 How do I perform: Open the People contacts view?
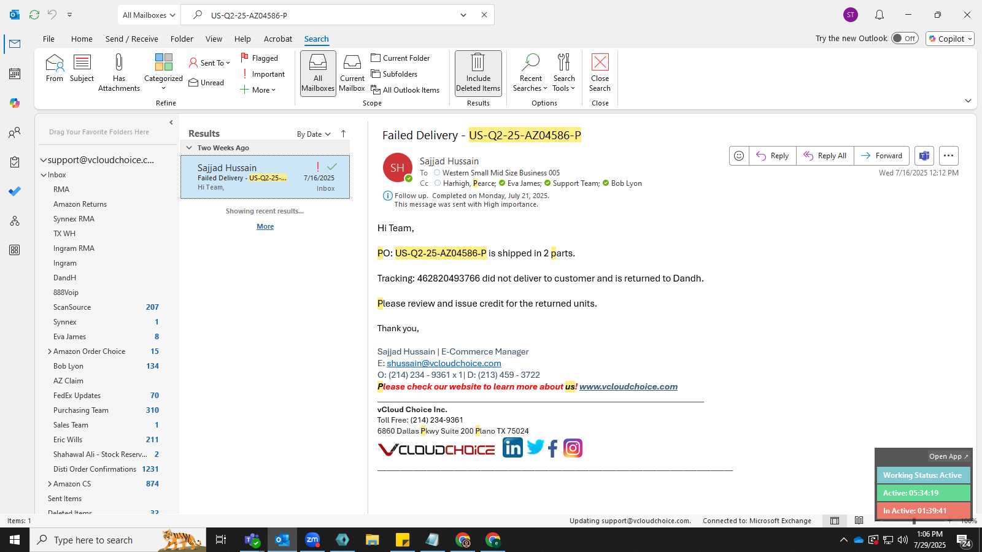pos(15,132)
